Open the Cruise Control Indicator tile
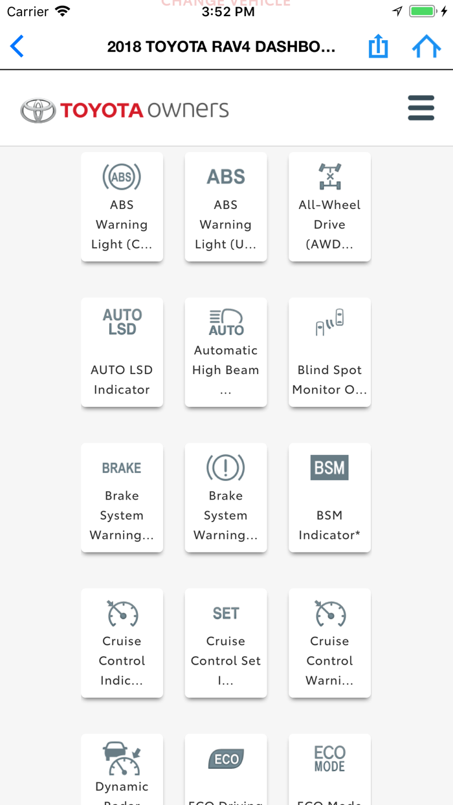This screenshot has width=453, height=805. pyautogui.click(x=122, y=643)
